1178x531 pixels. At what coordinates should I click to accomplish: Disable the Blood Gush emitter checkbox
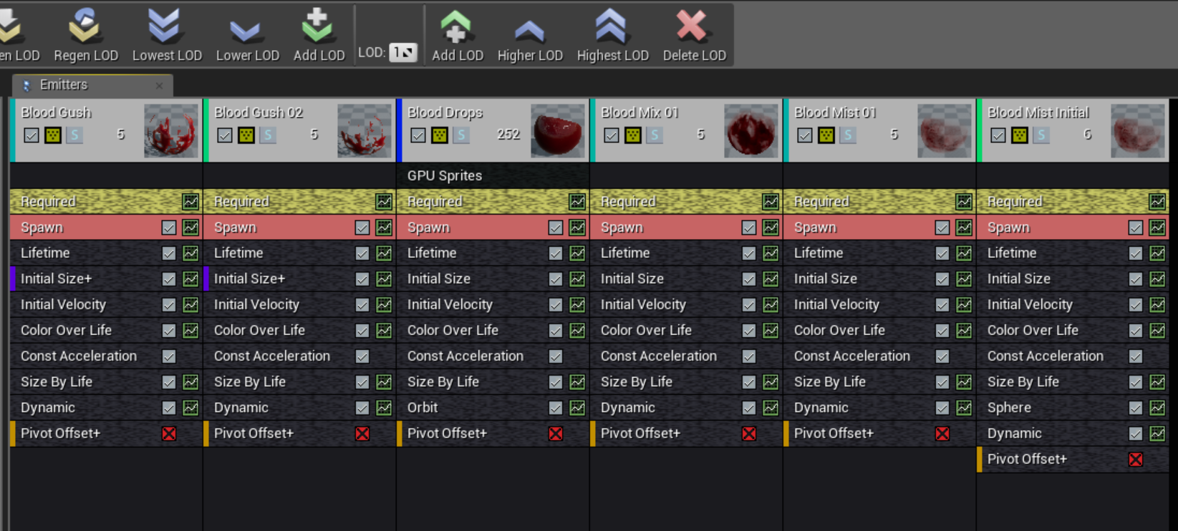(x=32, y=135)
